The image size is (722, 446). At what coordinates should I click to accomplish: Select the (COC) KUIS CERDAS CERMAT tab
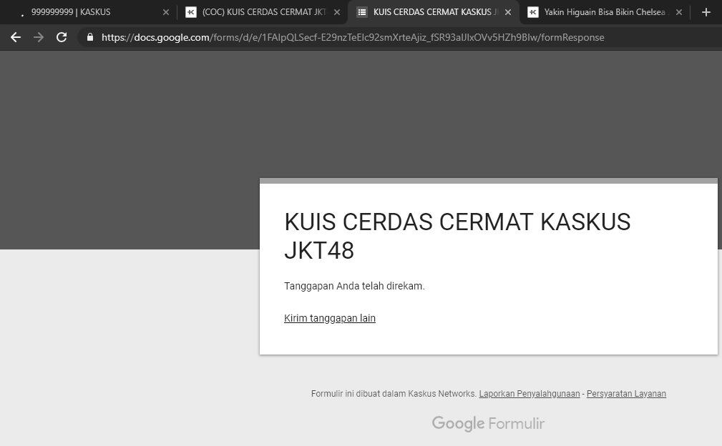(258, 12)
